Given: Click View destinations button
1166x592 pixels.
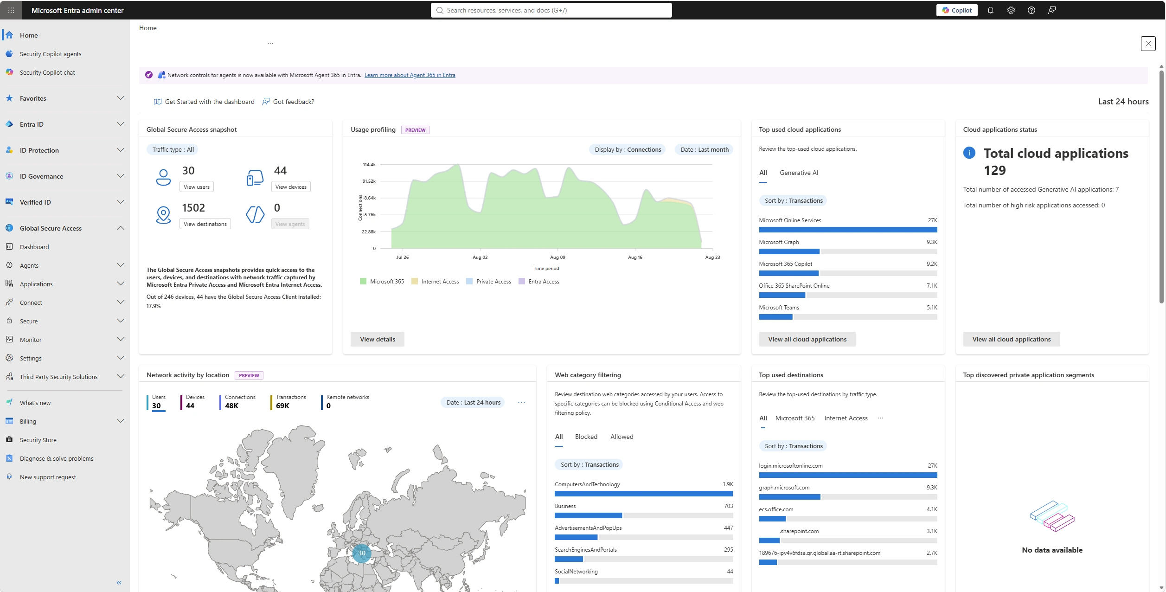Looking at the screenshot, I should (x=205, y=224).
